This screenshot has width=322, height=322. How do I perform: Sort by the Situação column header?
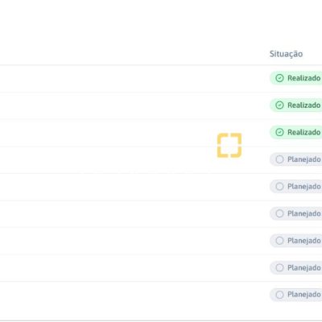pyautogui.click(x=286, y=54)
